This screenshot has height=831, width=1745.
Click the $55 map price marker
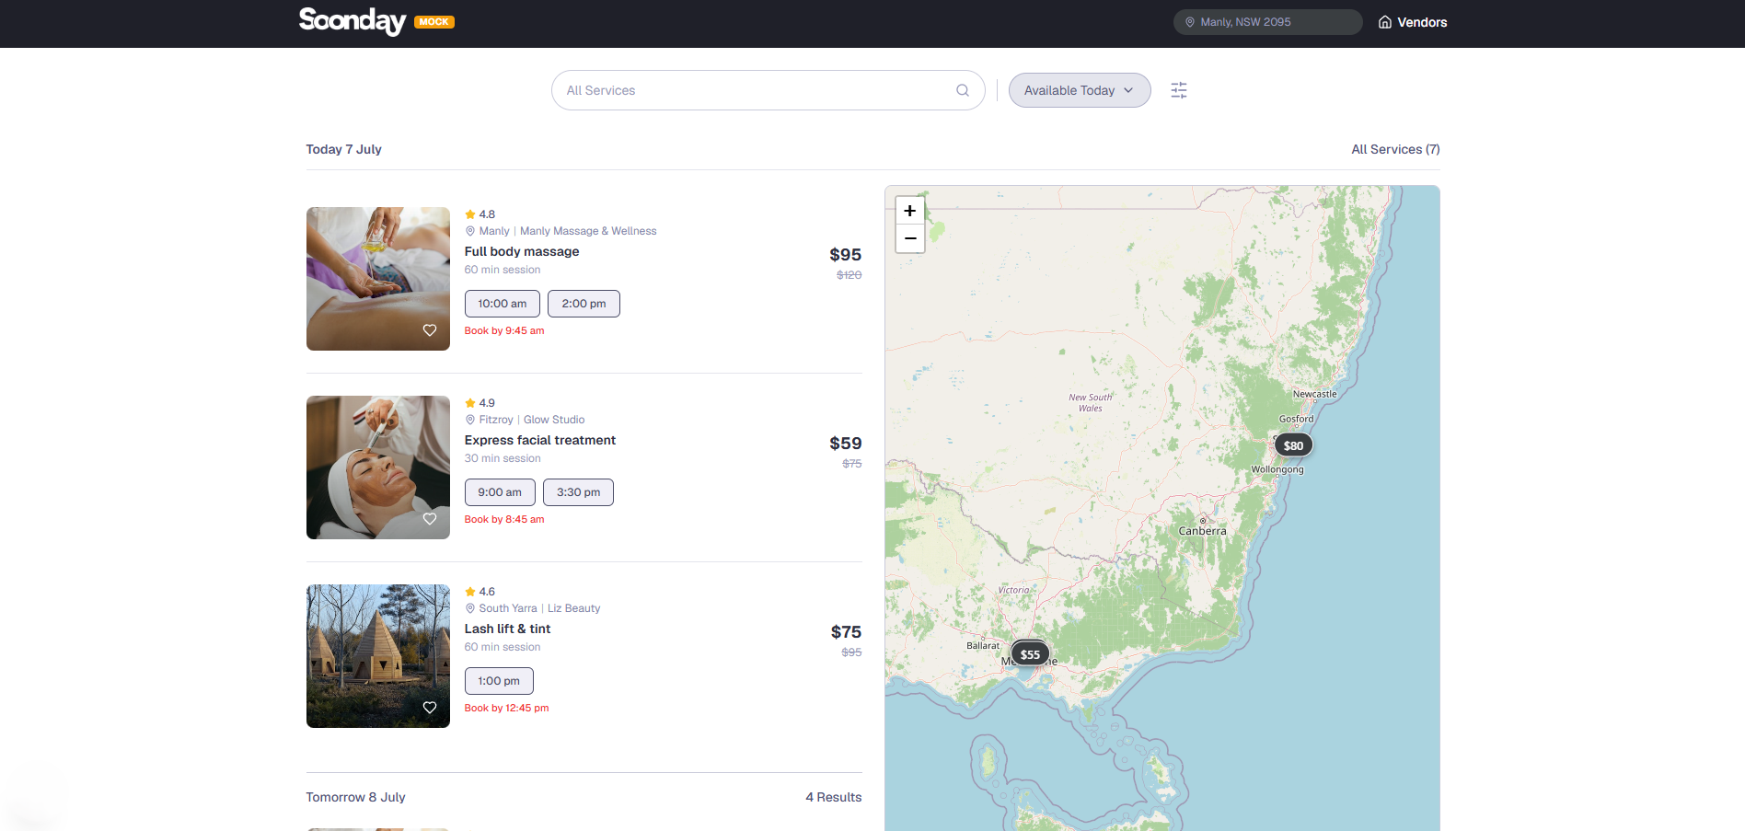click(x=1030, y=654)
